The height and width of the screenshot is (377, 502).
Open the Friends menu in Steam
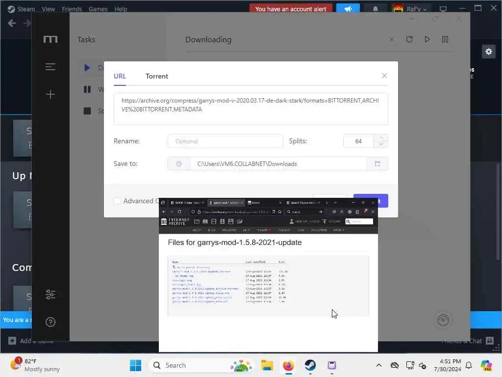72,9
